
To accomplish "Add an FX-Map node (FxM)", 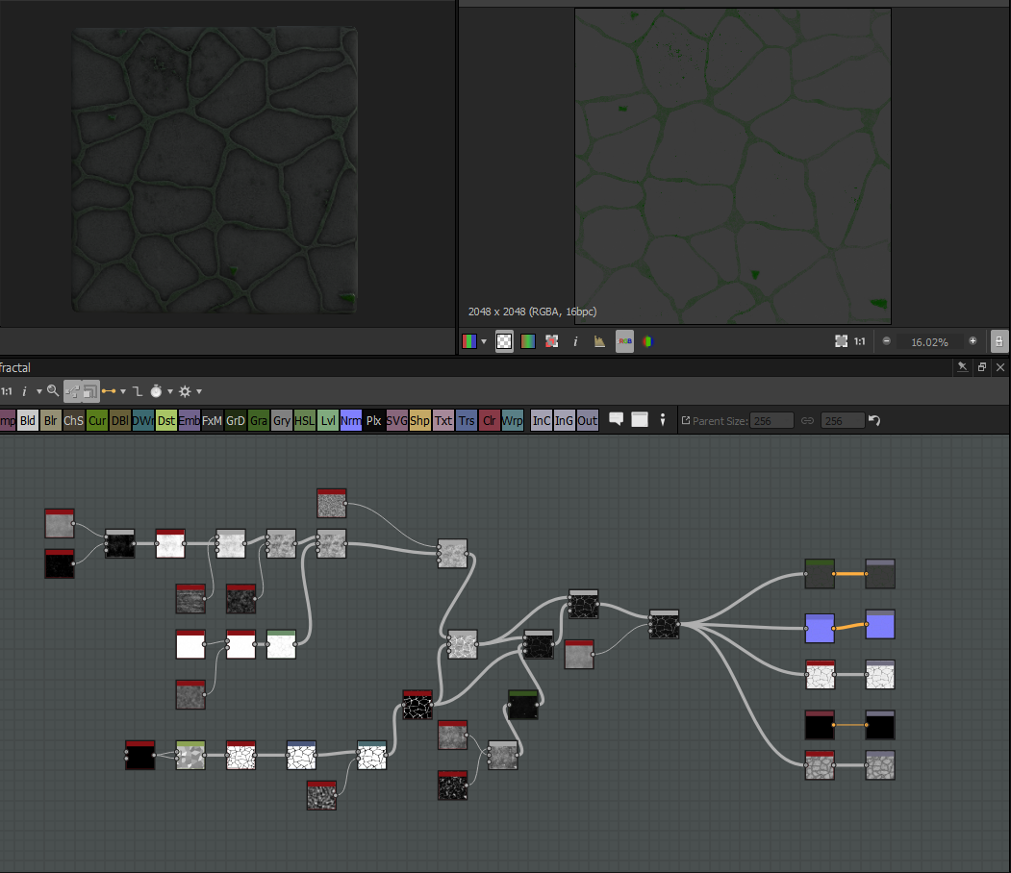I will coord(213,421).
